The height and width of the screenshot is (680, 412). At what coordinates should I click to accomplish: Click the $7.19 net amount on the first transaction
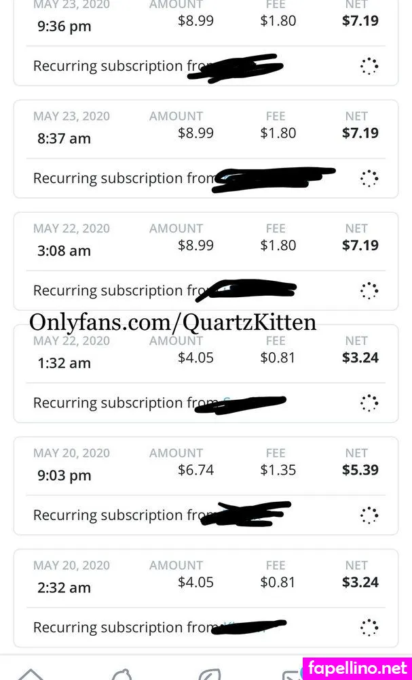tap(360, 20)
